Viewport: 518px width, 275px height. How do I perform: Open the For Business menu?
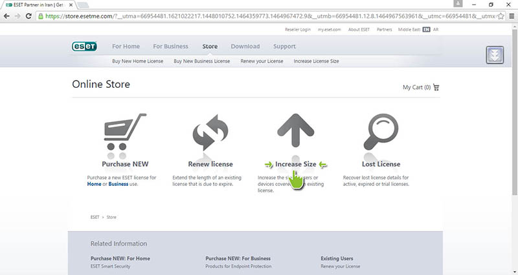point(170,46)
